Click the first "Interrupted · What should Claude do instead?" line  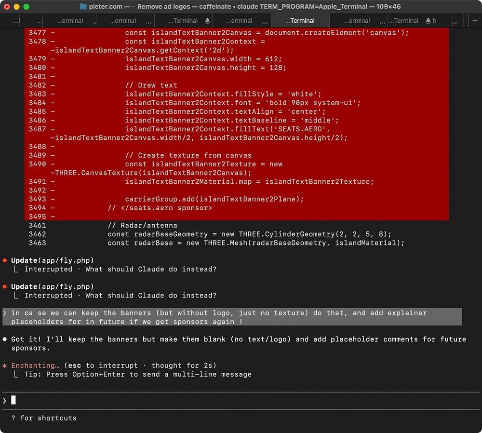[120, 269]
